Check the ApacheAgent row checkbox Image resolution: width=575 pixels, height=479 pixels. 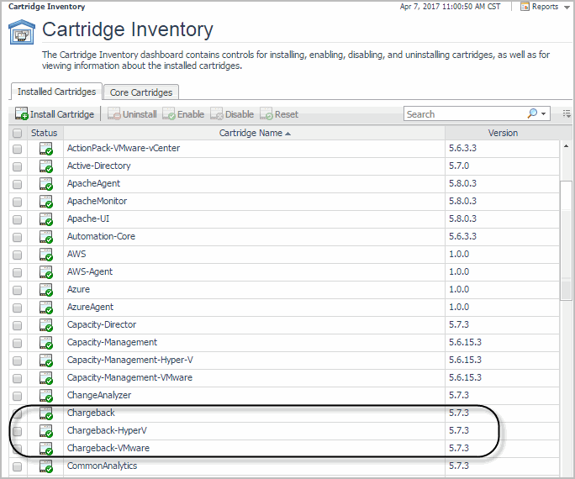pos(18,184)
